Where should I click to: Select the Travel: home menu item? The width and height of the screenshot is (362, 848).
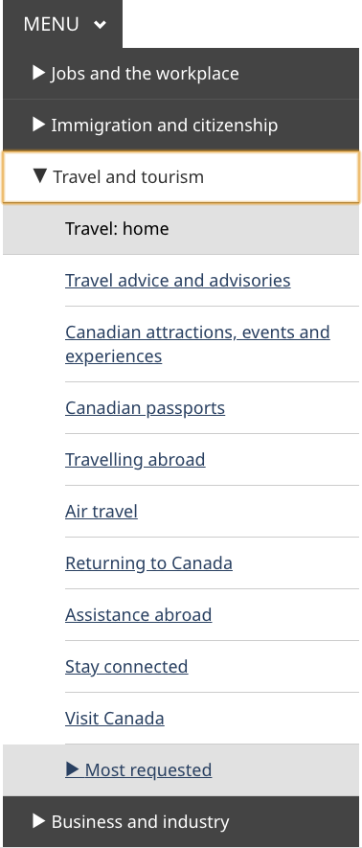181,228
